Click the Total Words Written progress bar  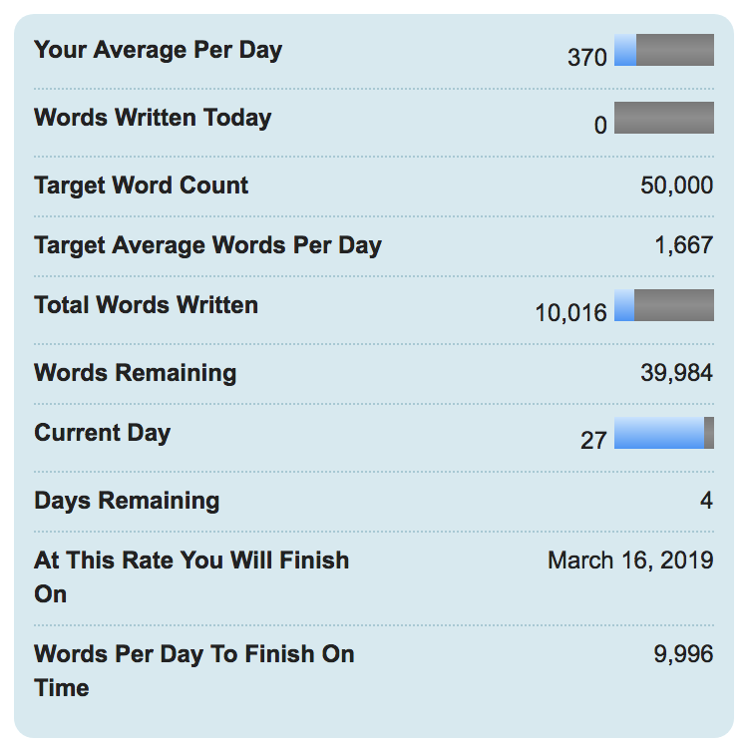pos(664,305)
